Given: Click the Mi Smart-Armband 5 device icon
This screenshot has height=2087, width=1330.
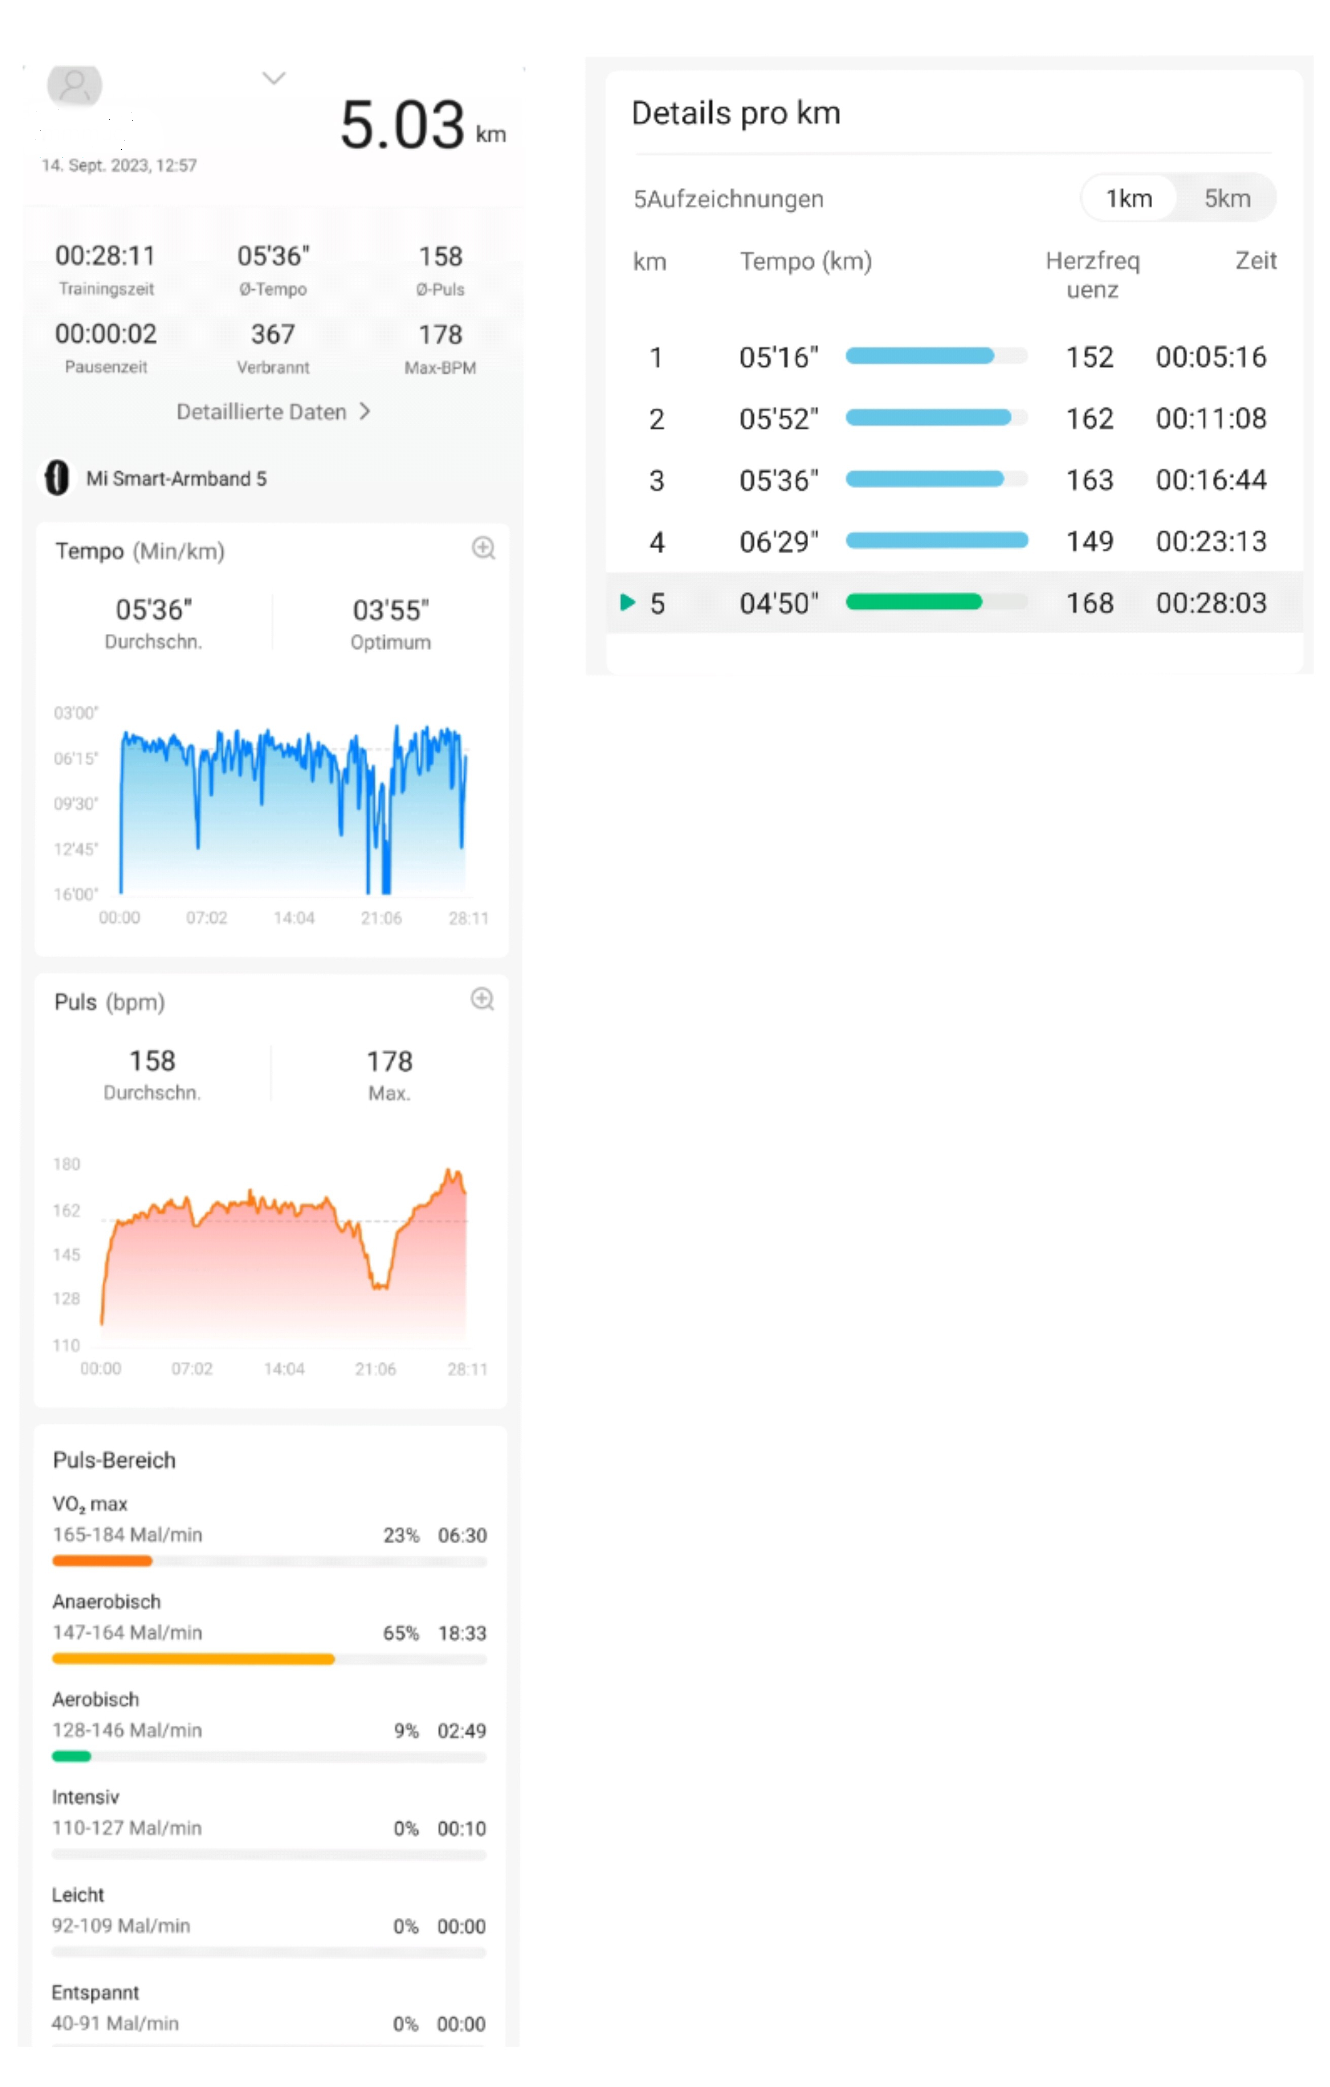Looking at the screenshot, I should [57, 477].
